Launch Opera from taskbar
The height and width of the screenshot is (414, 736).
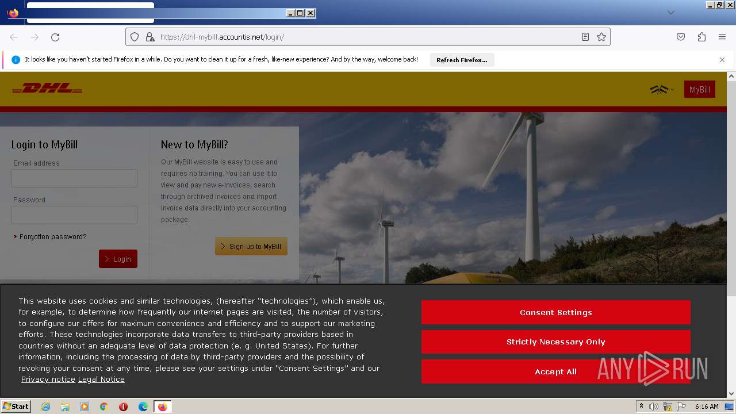pos(123,407)
